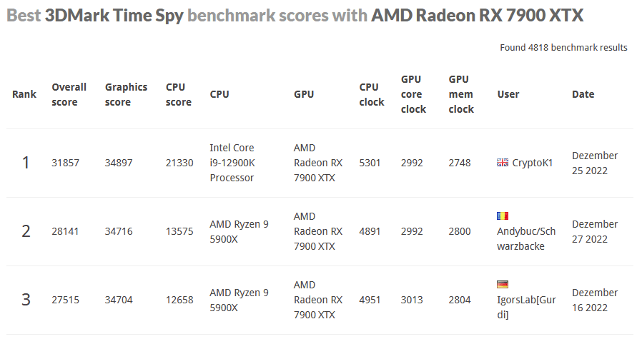Open CryptoK1 user profile

pos(532,163)
